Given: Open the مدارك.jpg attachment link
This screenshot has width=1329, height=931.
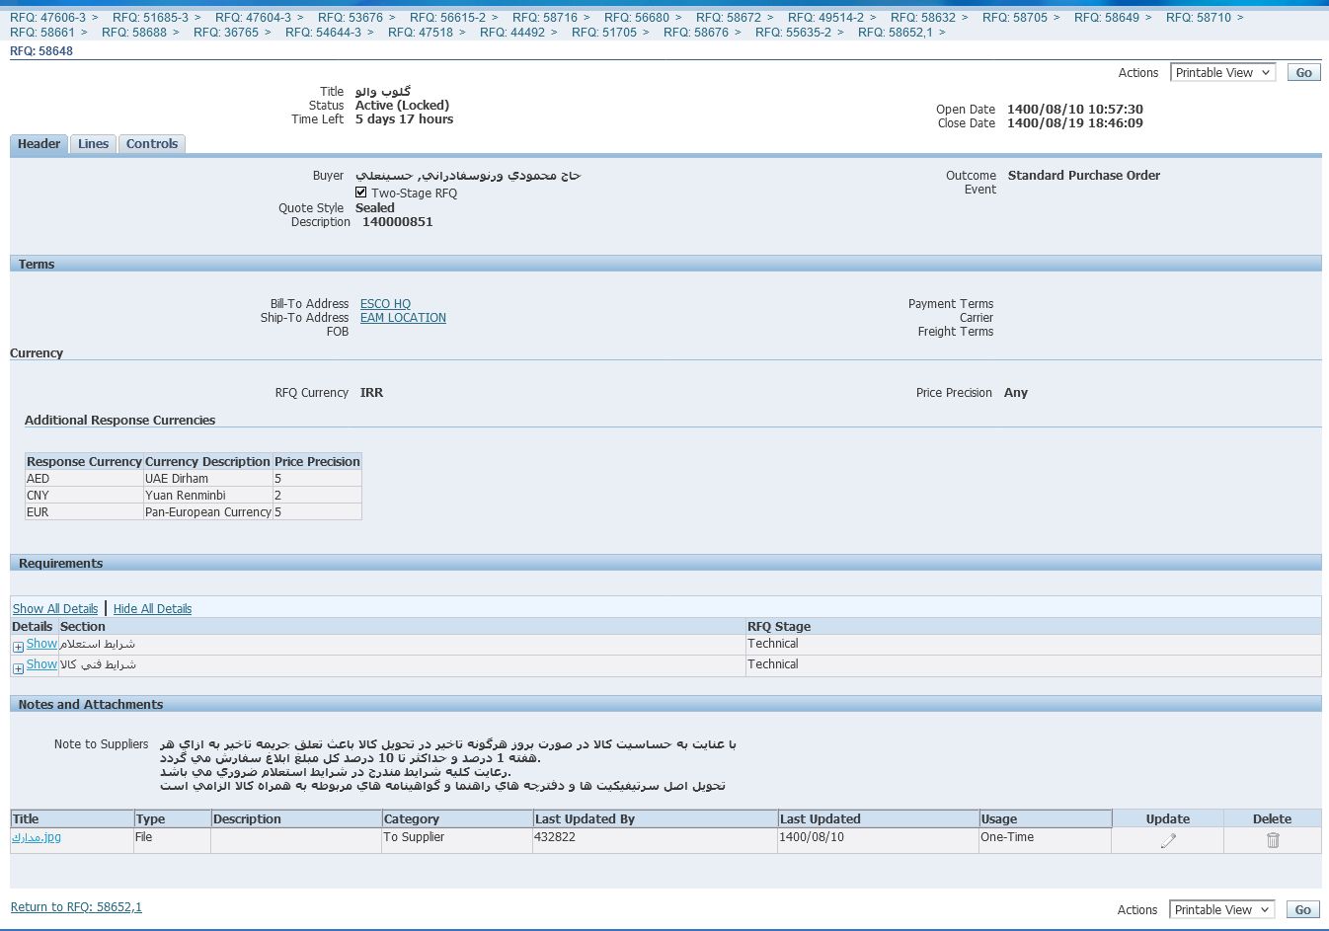Looking at the screenshot, I should 37,837.
